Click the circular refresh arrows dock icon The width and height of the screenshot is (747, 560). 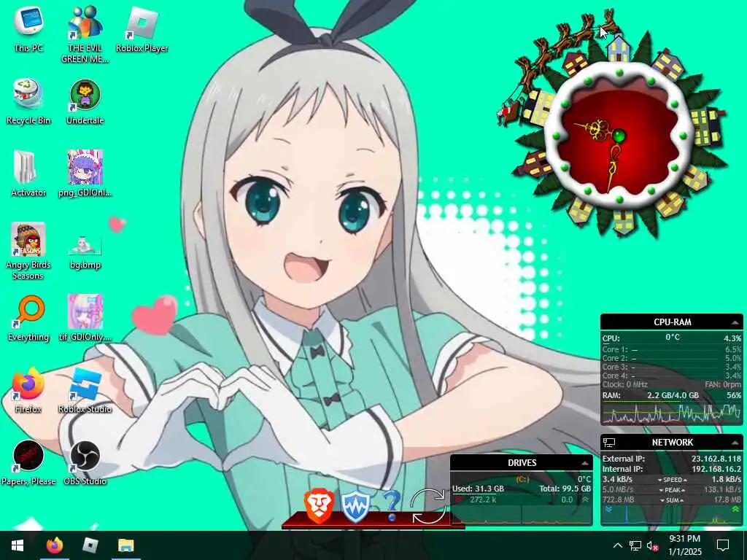[428, 506]
